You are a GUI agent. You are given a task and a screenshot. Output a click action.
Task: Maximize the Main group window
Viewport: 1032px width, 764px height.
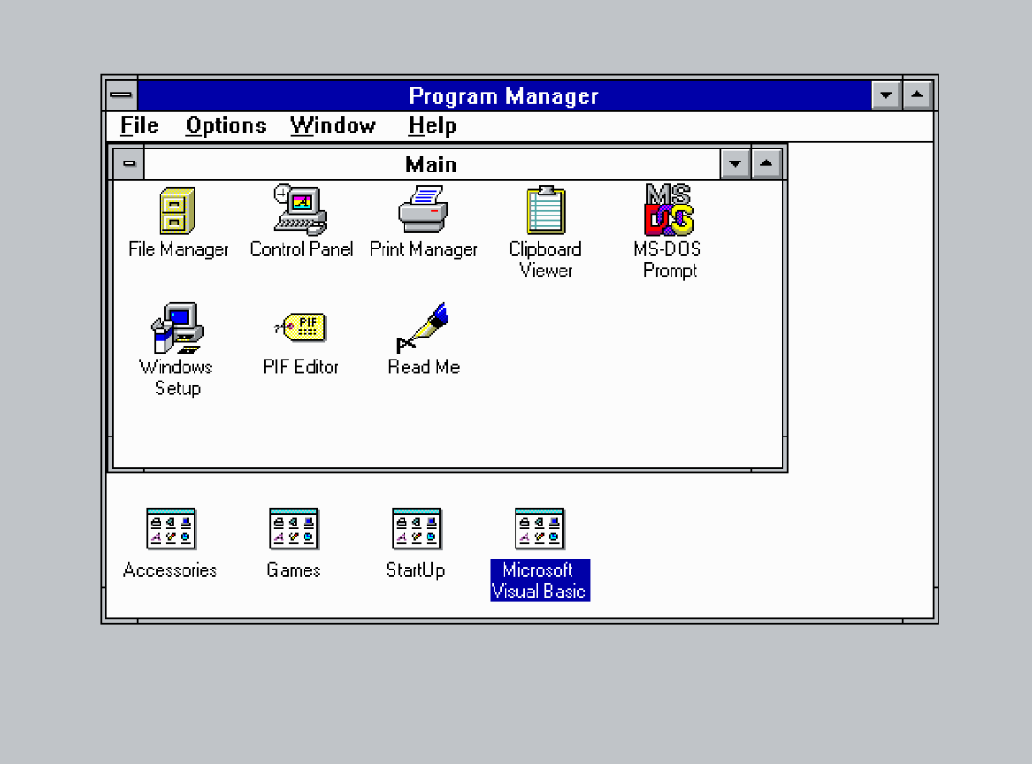tap(766, 164)
